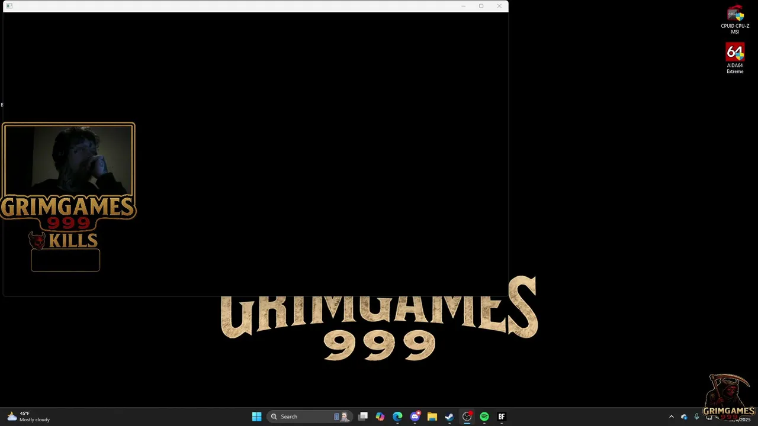
Task: Open Spotify from the taskbar
Action: (484, 417)
